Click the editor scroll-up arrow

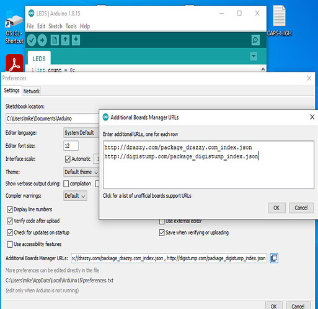263,69
